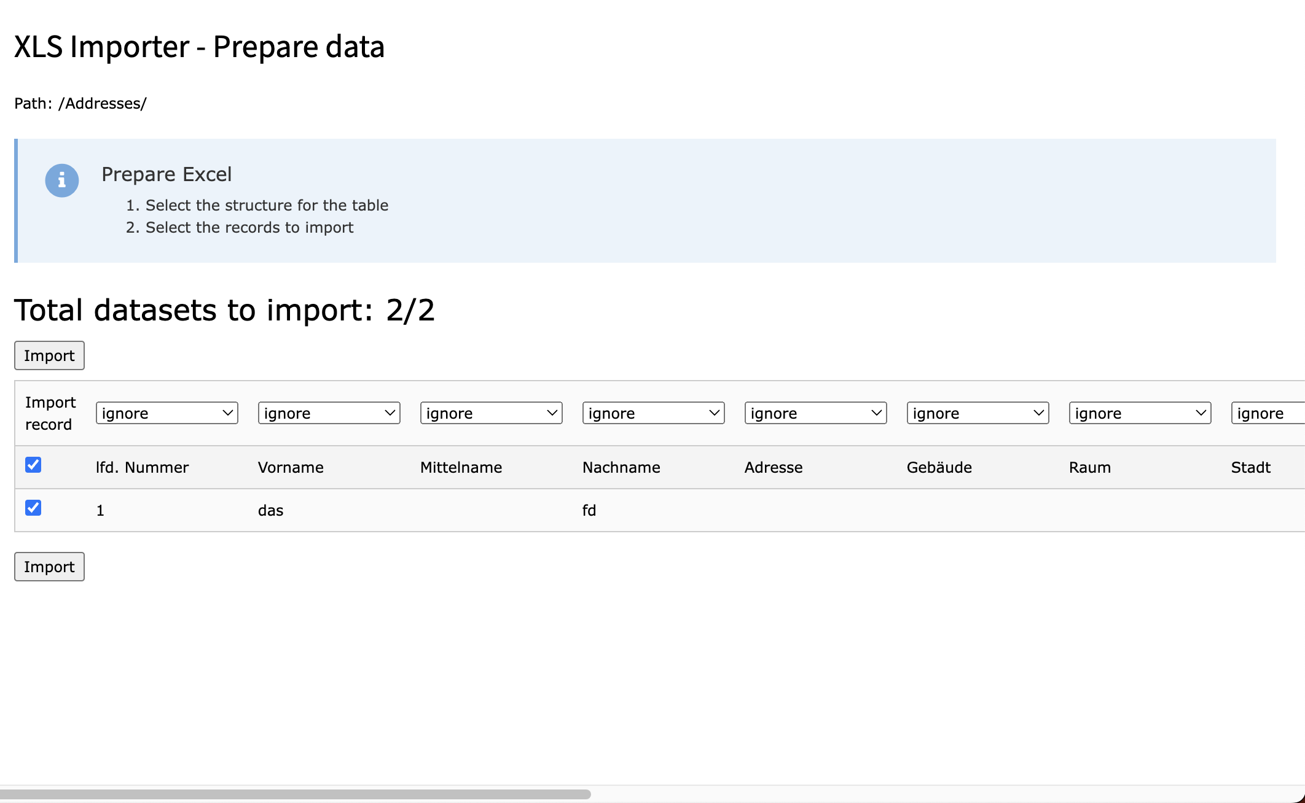Click the 'Prepare Excel' info box title

pyautogui.click(x=167, y=174)
